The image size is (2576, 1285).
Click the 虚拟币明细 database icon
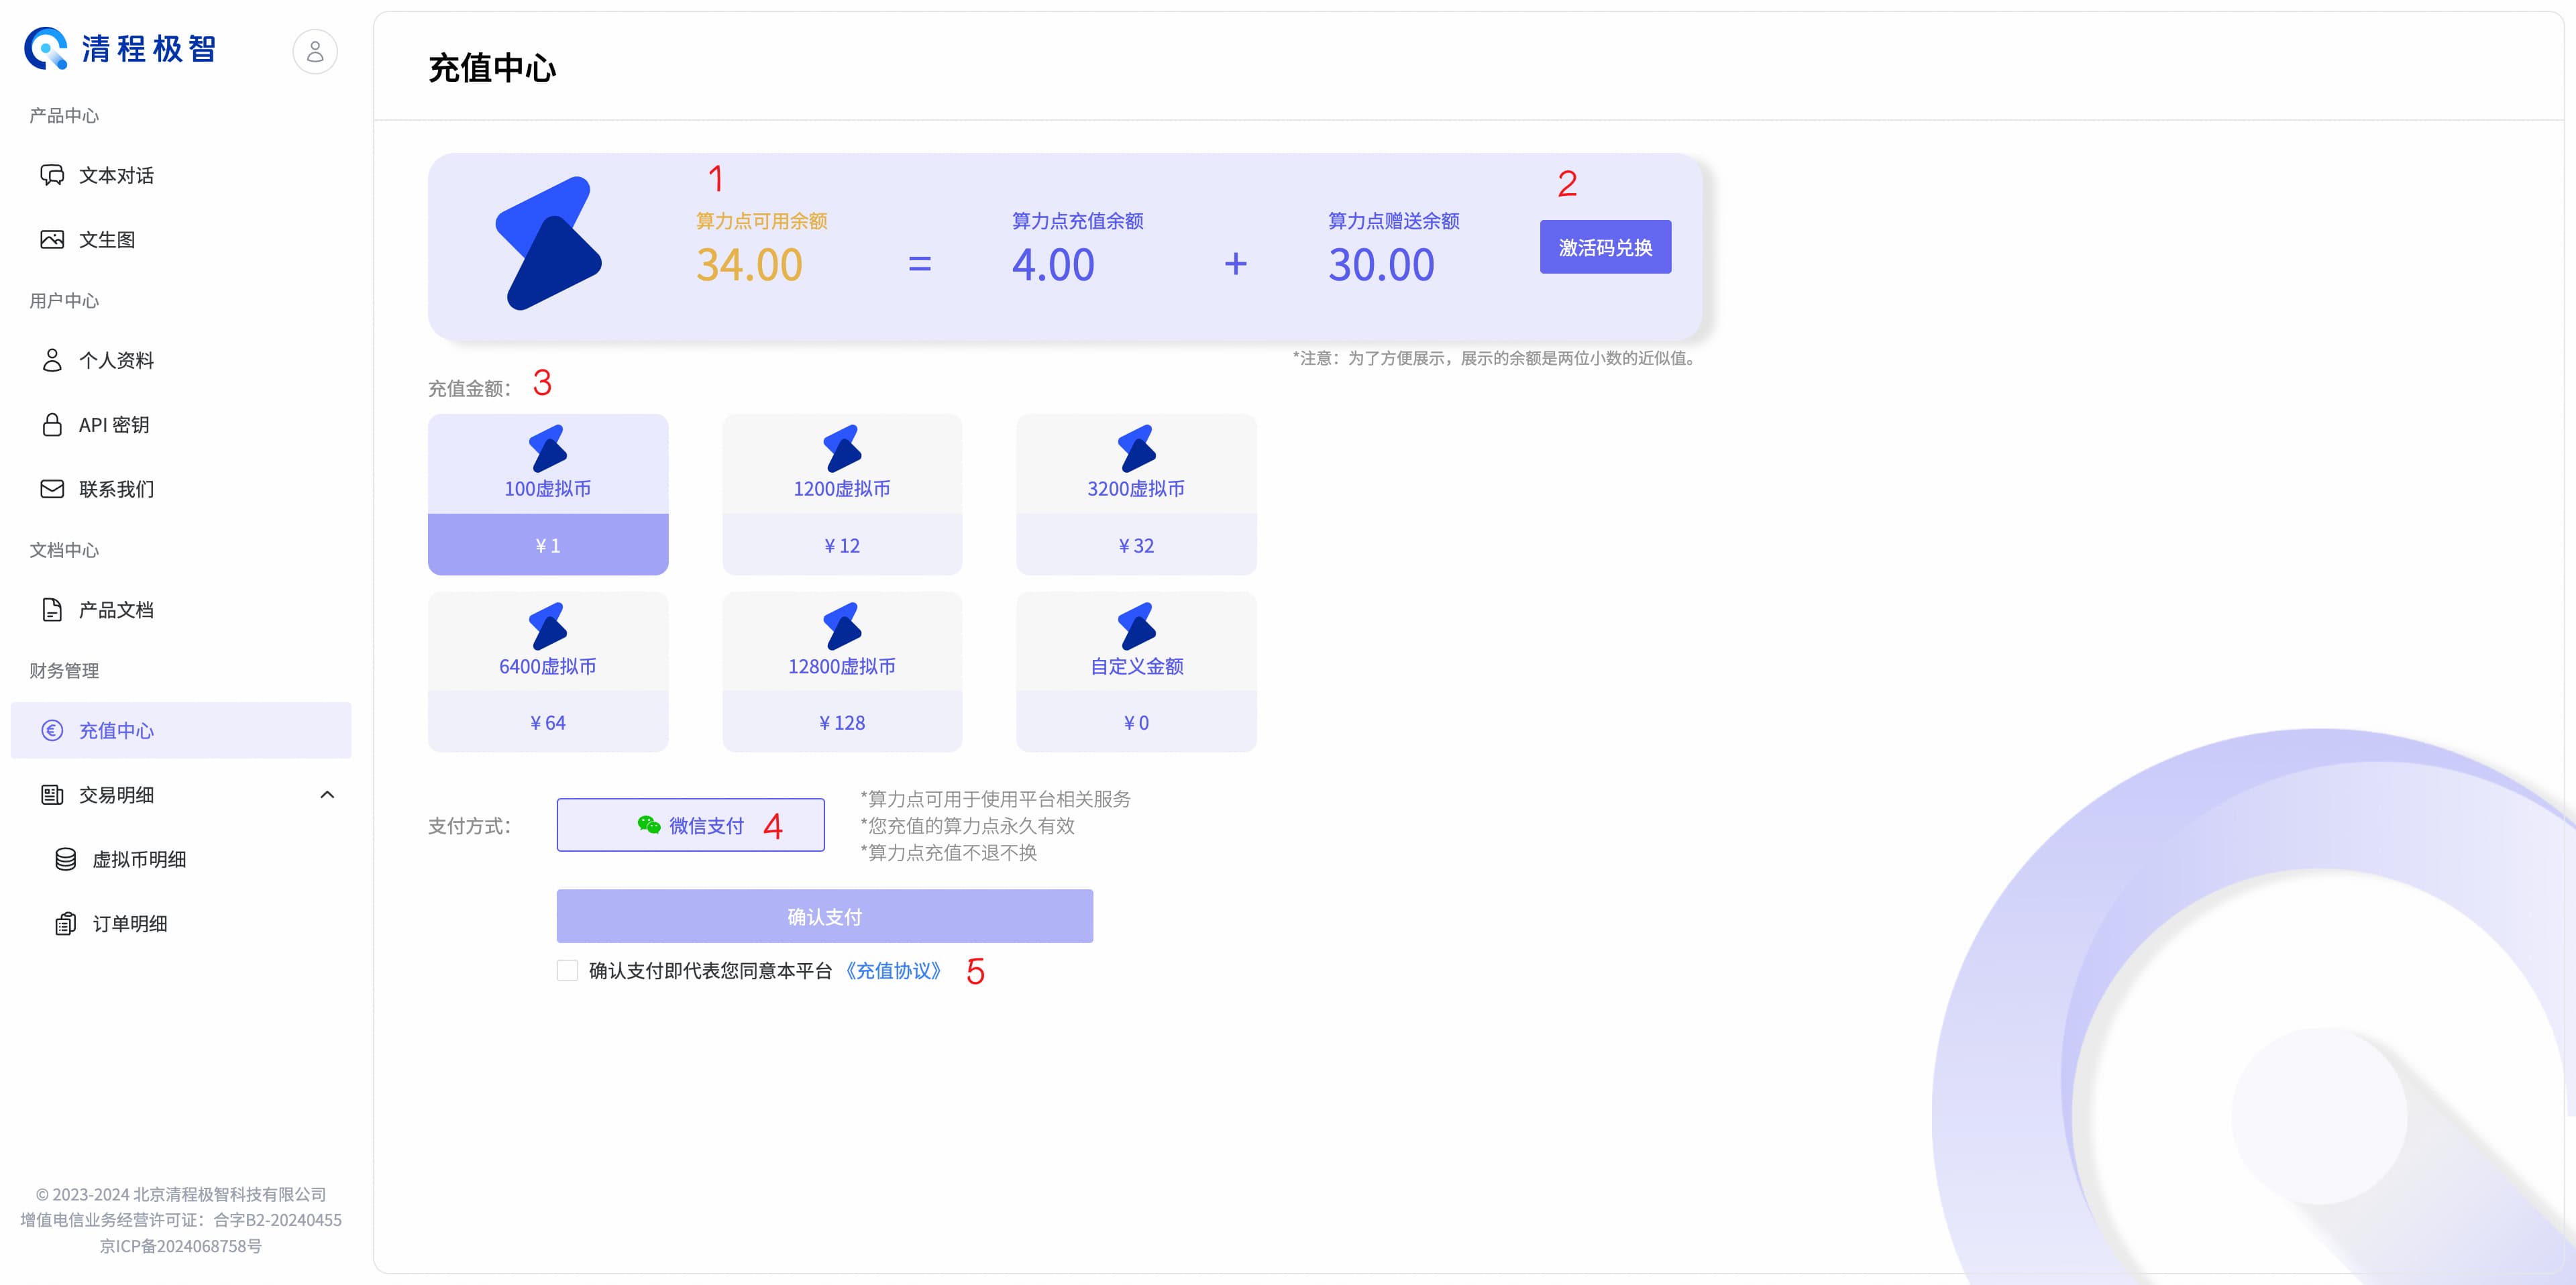[66, 860]
